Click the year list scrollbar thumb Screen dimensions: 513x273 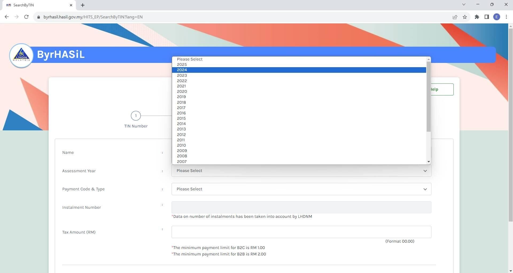[429, 97]
